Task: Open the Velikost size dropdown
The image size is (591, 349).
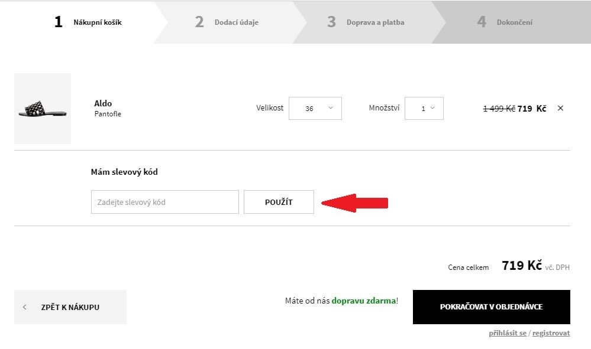Action: [315, 108]
